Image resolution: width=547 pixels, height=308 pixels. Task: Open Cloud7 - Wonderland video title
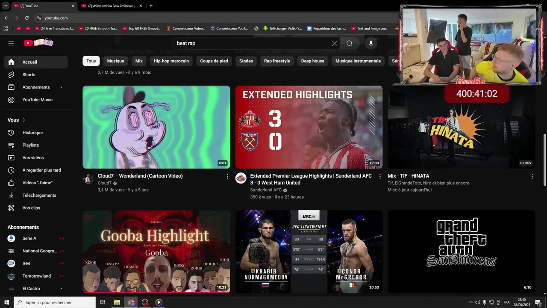click(x=140, y=176)
